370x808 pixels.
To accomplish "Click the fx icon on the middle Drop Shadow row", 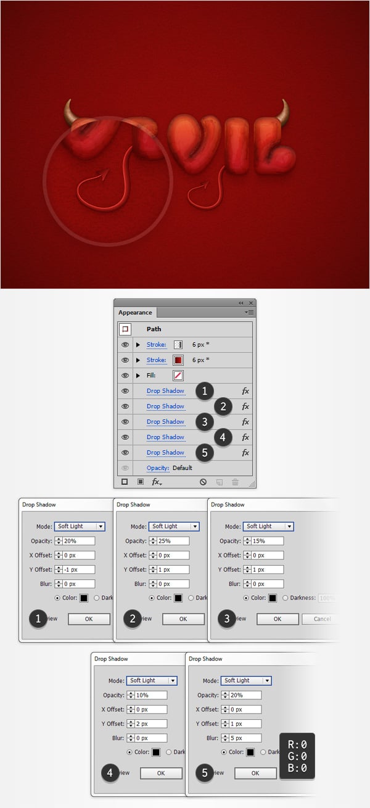I will 245,422.
